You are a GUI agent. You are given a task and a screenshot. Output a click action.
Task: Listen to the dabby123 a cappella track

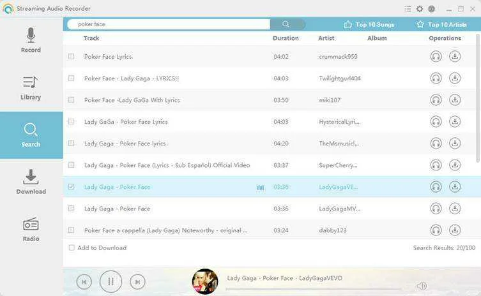pos(436,230)
